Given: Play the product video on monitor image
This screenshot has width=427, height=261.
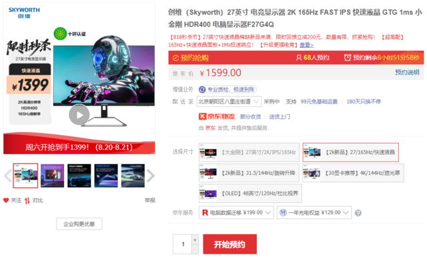Looking at the screenshot, I should pyautogui.click(x=79, y=115).
